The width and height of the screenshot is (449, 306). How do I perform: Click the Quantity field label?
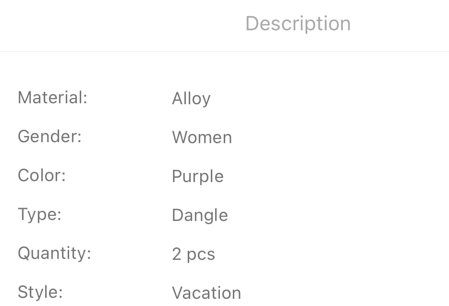54,253
